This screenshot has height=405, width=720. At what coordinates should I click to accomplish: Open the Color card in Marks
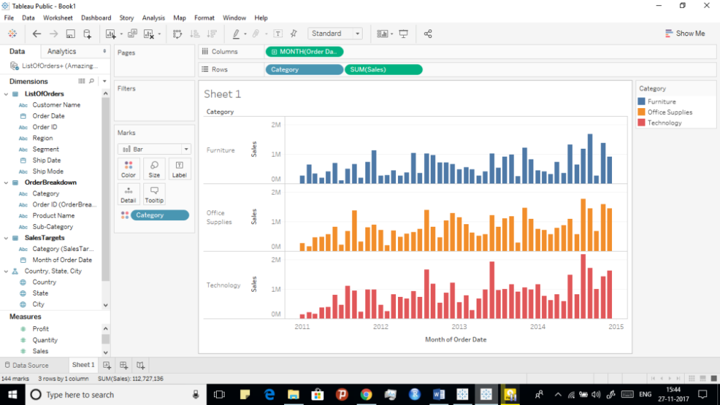click(129, 169)
